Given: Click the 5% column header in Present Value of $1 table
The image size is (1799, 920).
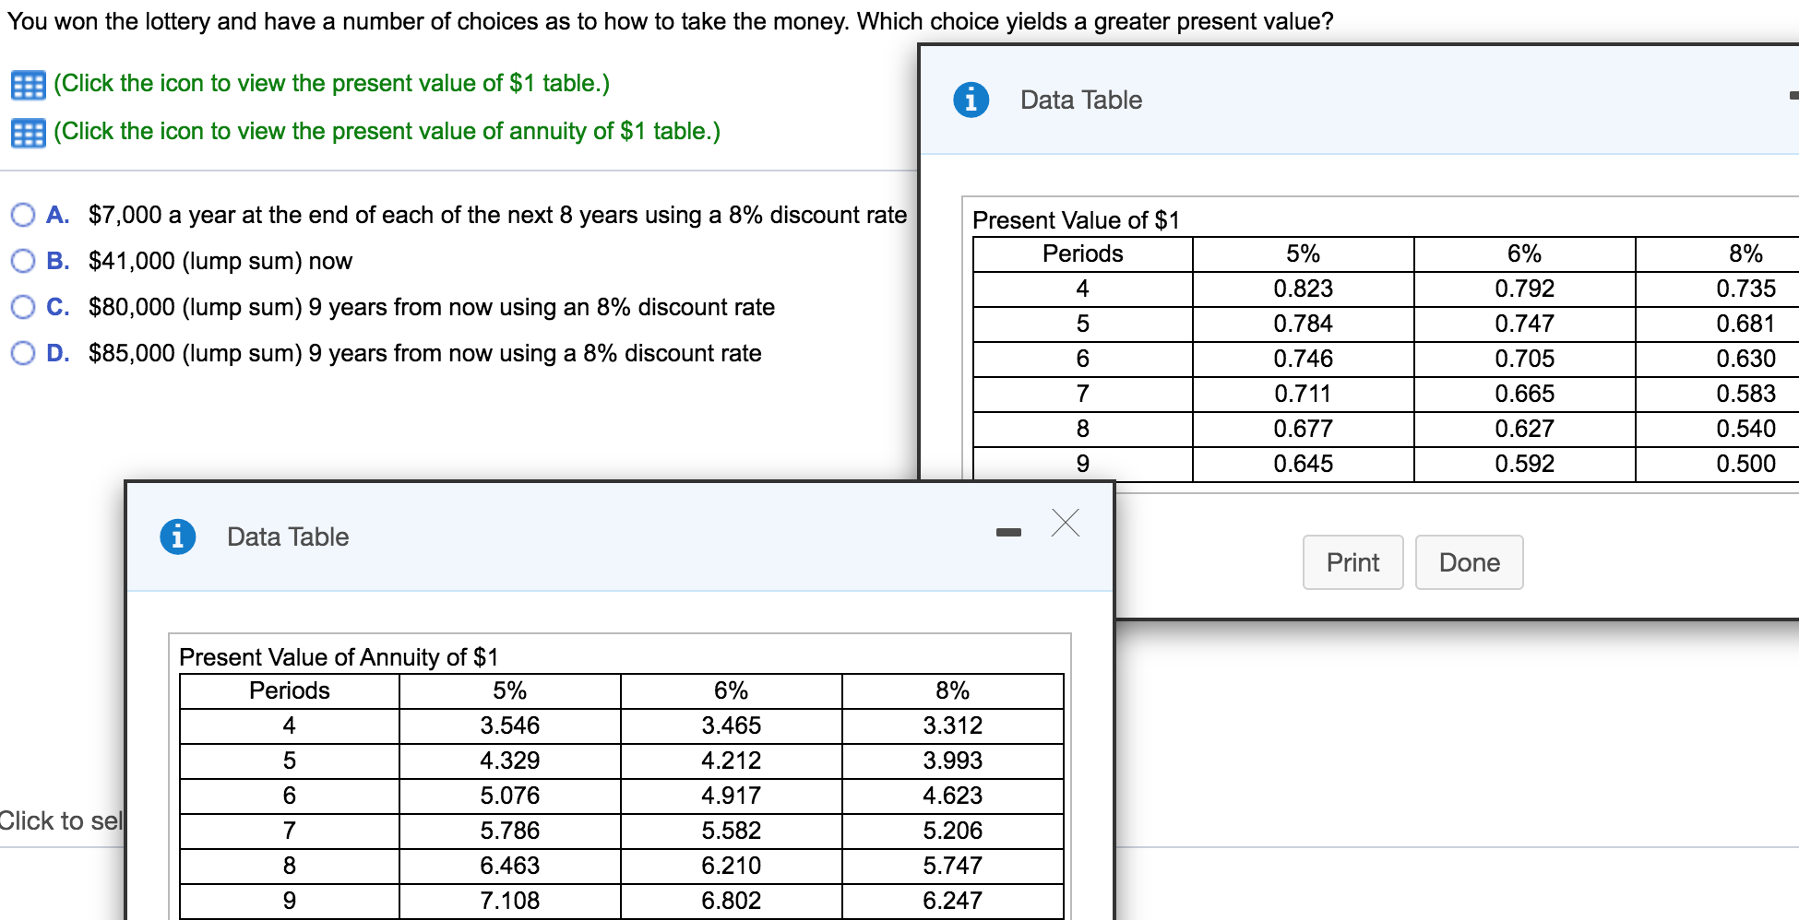Looking at the screenshot, I should tap(1304, 254).
